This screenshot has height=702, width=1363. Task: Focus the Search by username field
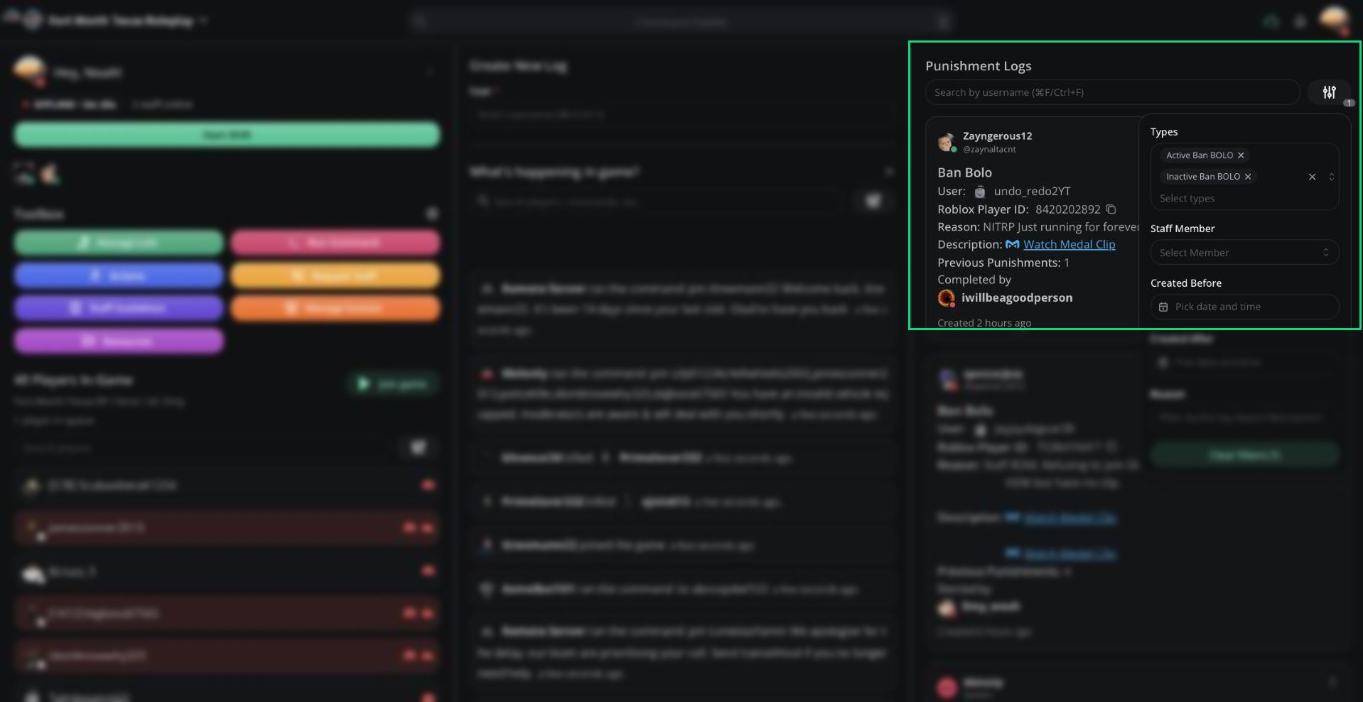1112,92
